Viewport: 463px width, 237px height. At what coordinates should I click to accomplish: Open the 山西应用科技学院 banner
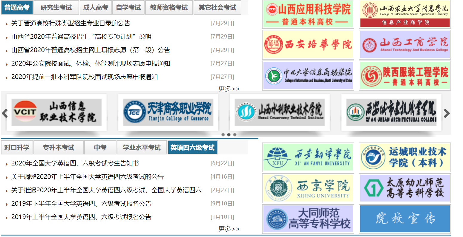(x=308, y=14)
